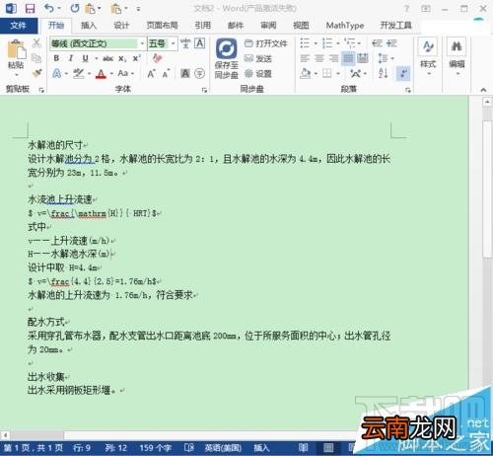
Task: Click the large Paste clipboard icon
Action: point(16,49)
